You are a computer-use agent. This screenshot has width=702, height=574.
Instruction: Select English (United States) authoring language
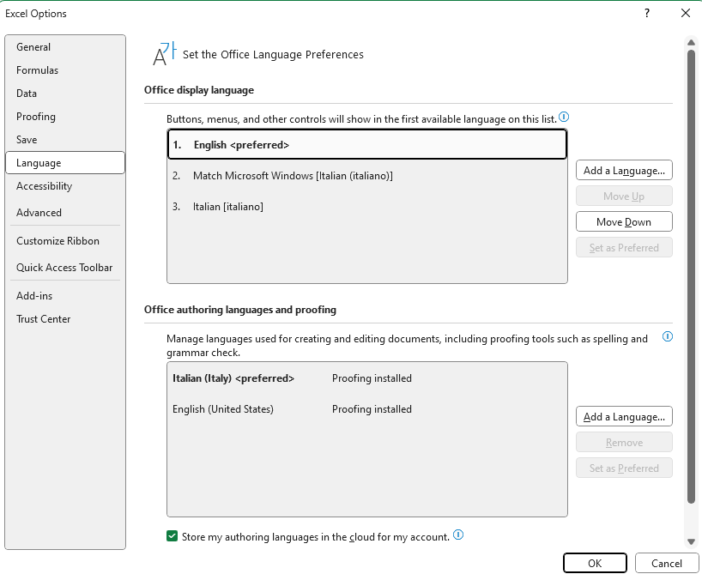(x=367, y=409)
